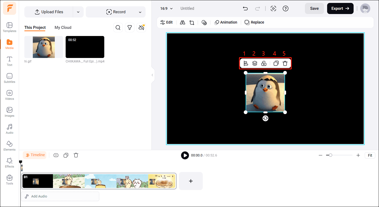Select the penguin image on canvas
The image size is (379, 207).
(265, 93)
